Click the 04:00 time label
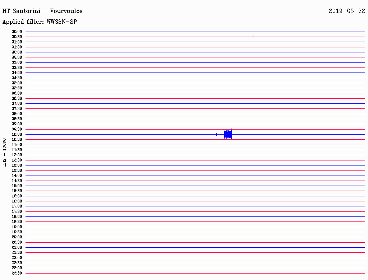 (x=17, y=73)
